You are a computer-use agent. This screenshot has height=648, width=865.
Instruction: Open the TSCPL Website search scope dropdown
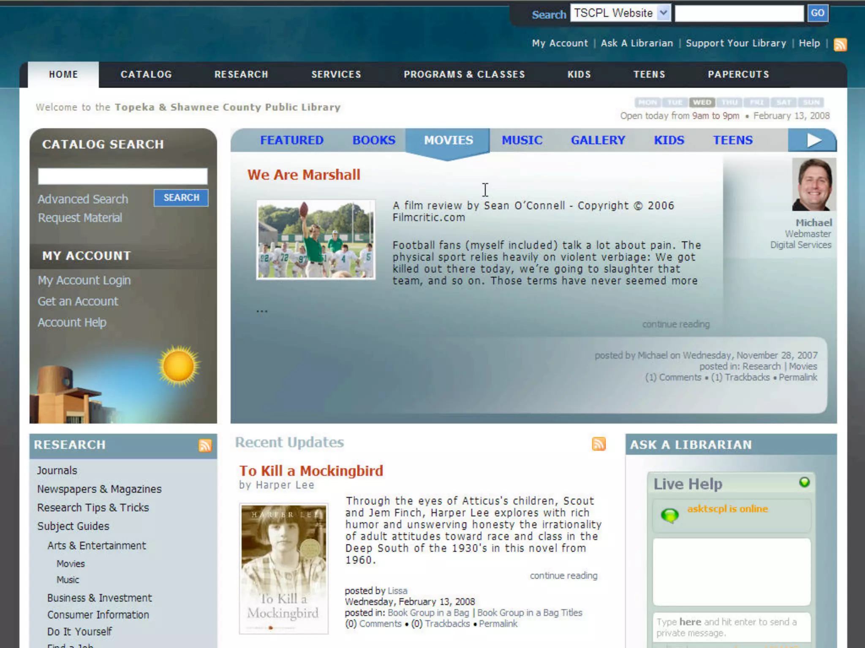[620, 13]
